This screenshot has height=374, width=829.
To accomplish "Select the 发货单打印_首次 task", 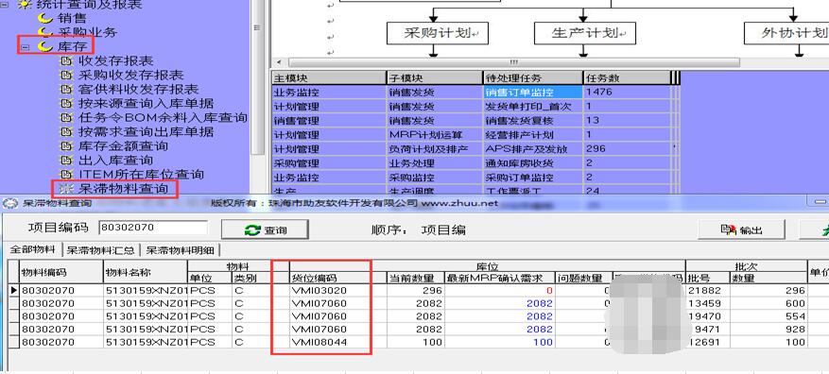I will pyautogui.click(x=532, y=106).
